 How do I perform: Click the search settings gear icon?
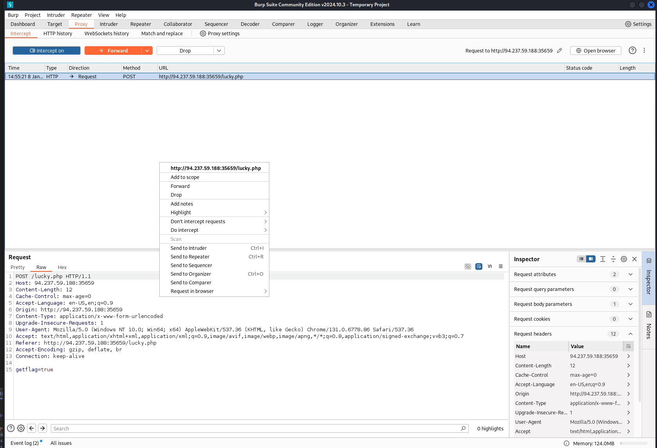point(21,428)
